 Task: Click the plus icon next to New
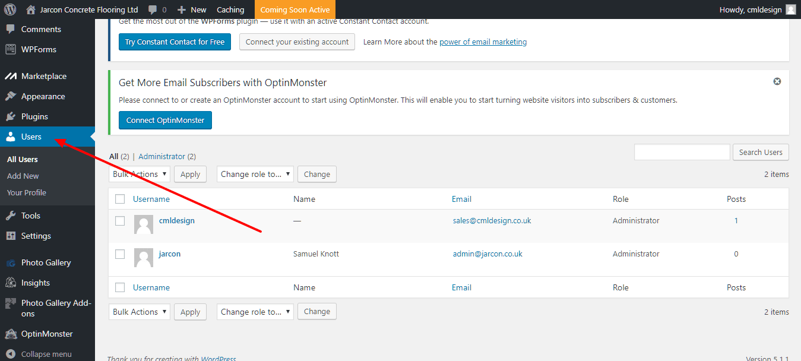[x=182, y=10]
